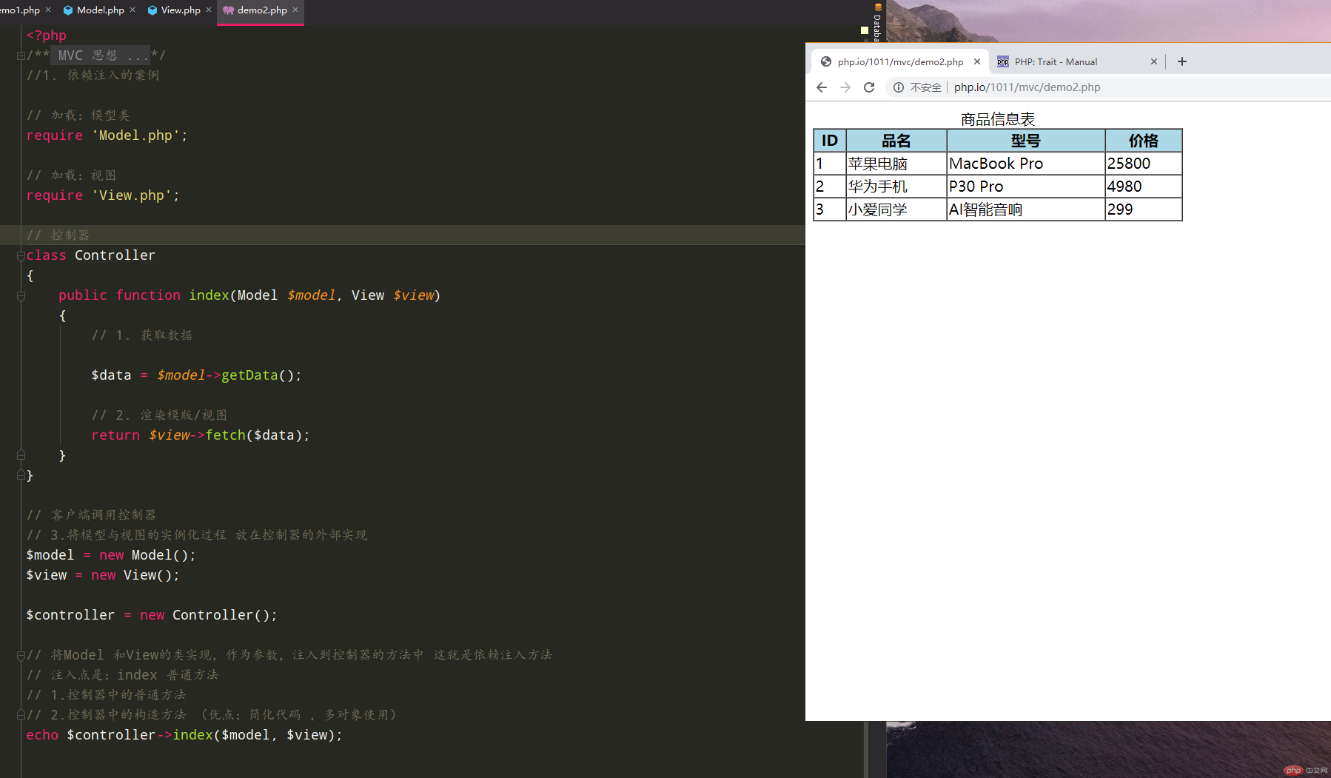
Task: Click the 25800 price cell
Action: [x=1144, y=164]
